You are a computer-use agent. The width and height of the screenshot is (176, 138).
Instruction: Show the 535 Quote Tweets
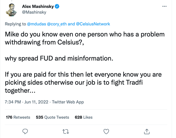point(52,117)
